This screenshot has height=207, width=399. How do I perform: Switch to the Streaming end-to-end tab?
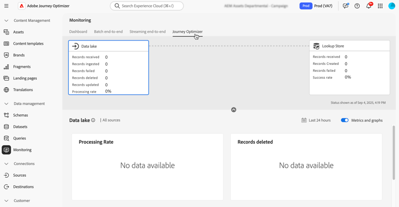pyautogui.click(x=147, y=31)
